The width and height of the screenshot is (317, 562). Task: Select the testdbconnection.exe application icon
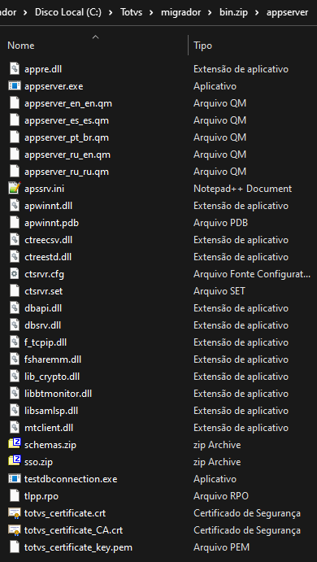pyautogui.click(x=15, y=479)
